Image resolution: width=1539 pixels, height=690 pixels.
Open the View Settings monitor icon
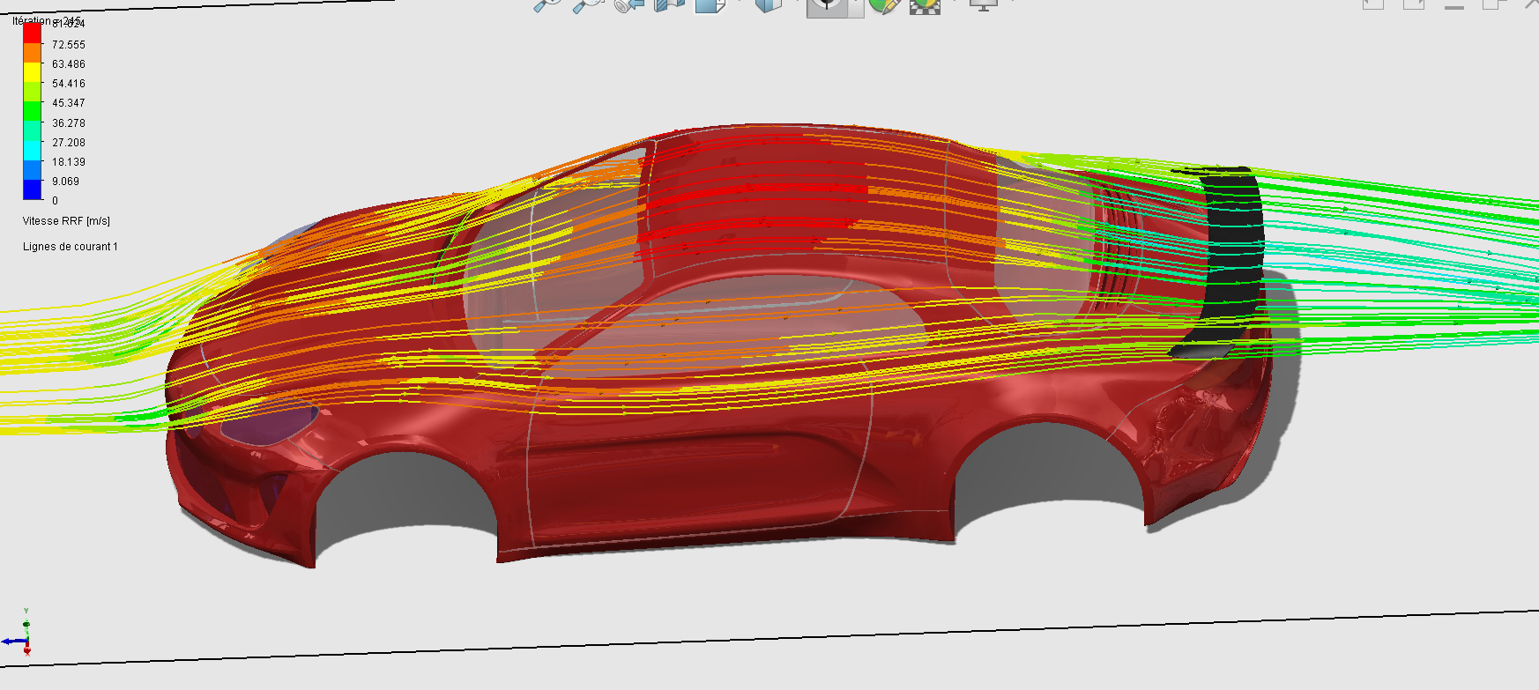[984, 4]
